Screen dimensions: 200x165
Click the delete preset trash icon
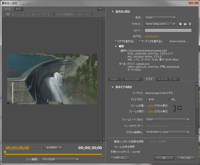point(190,24)
